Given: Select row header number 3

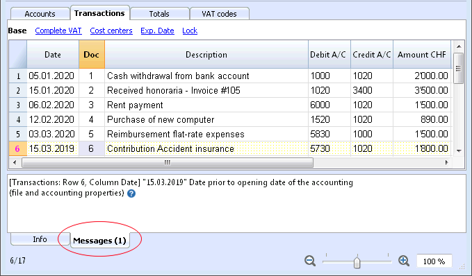Looking at the screenshot, I should click(18, 105).
